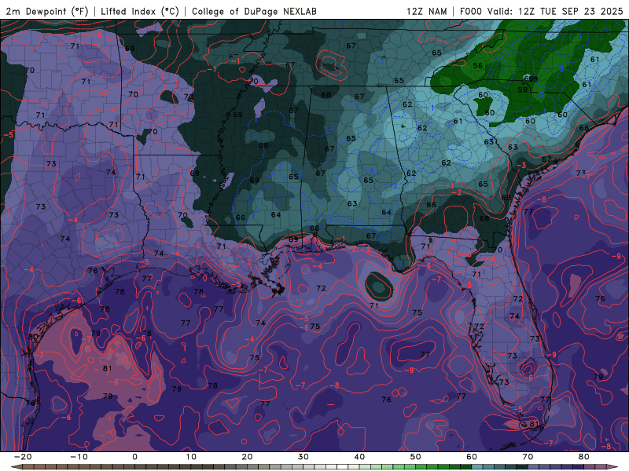
Task: Pick the white swatch on the dewpoint color bar
Action: pyautogui.click(x=343, y=467)
